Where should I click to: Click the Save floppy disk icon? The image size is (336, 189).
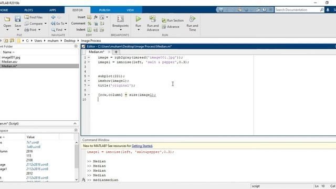[18, 19]
